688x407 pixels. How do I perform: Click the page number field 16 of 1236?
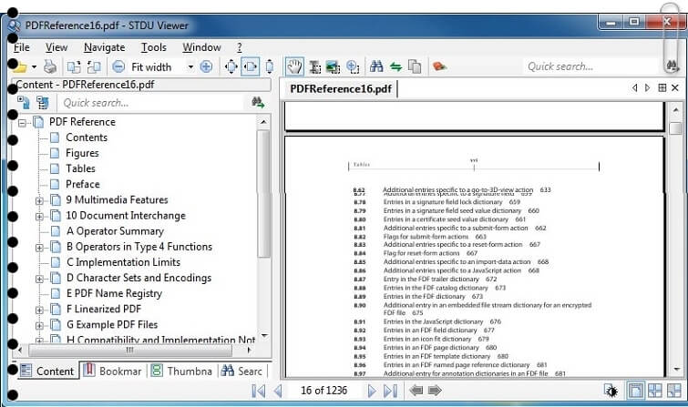click(x=323, y=391)
